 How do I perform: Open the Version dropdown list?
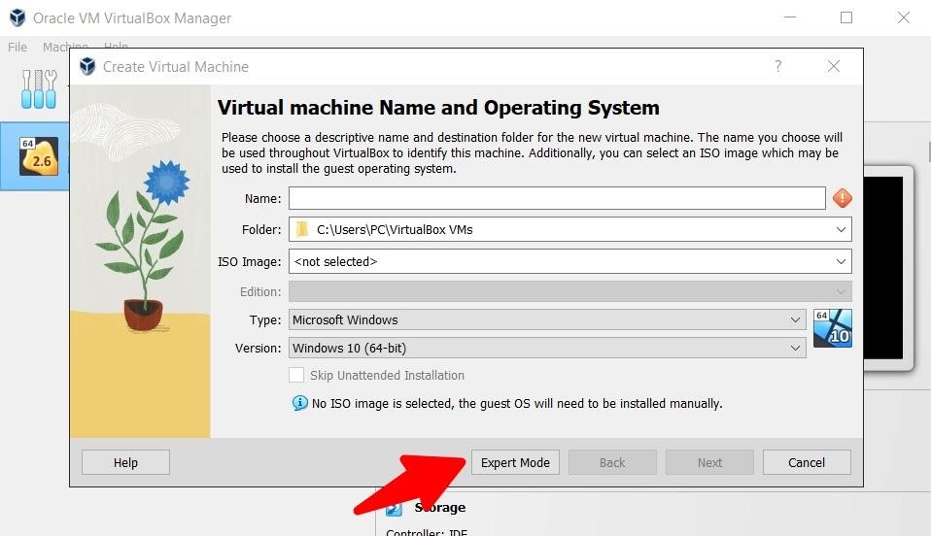795,348
